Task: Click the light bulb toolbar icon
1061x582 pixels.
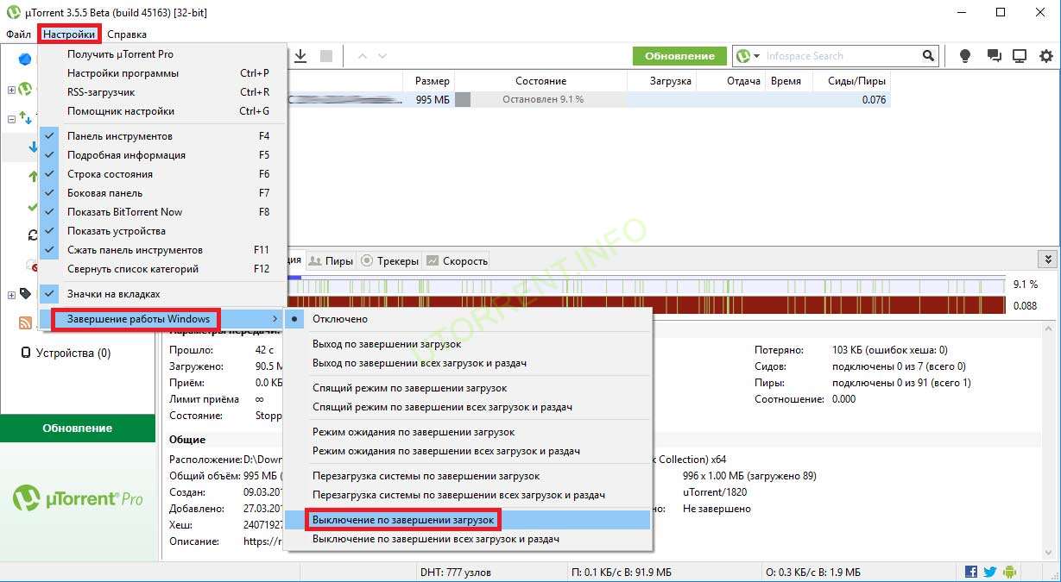Action: coord(965,56)
